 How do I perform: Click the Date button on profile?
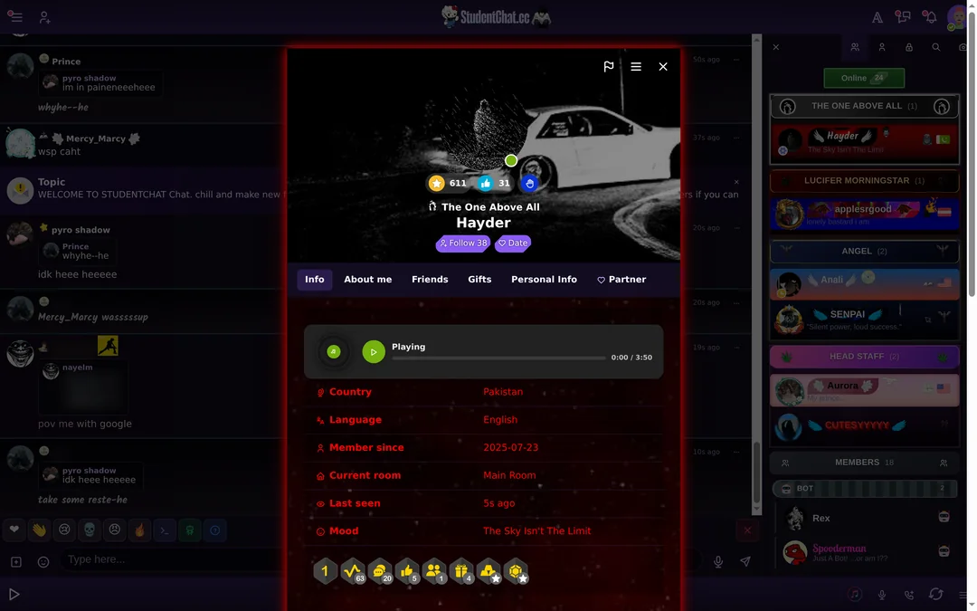pyautogui.click(x=513, y=243)
